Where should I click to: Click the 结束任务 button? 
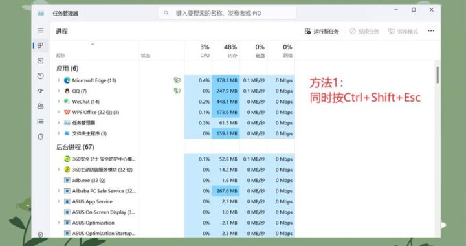pyautogui.click(x=364, y=32)
